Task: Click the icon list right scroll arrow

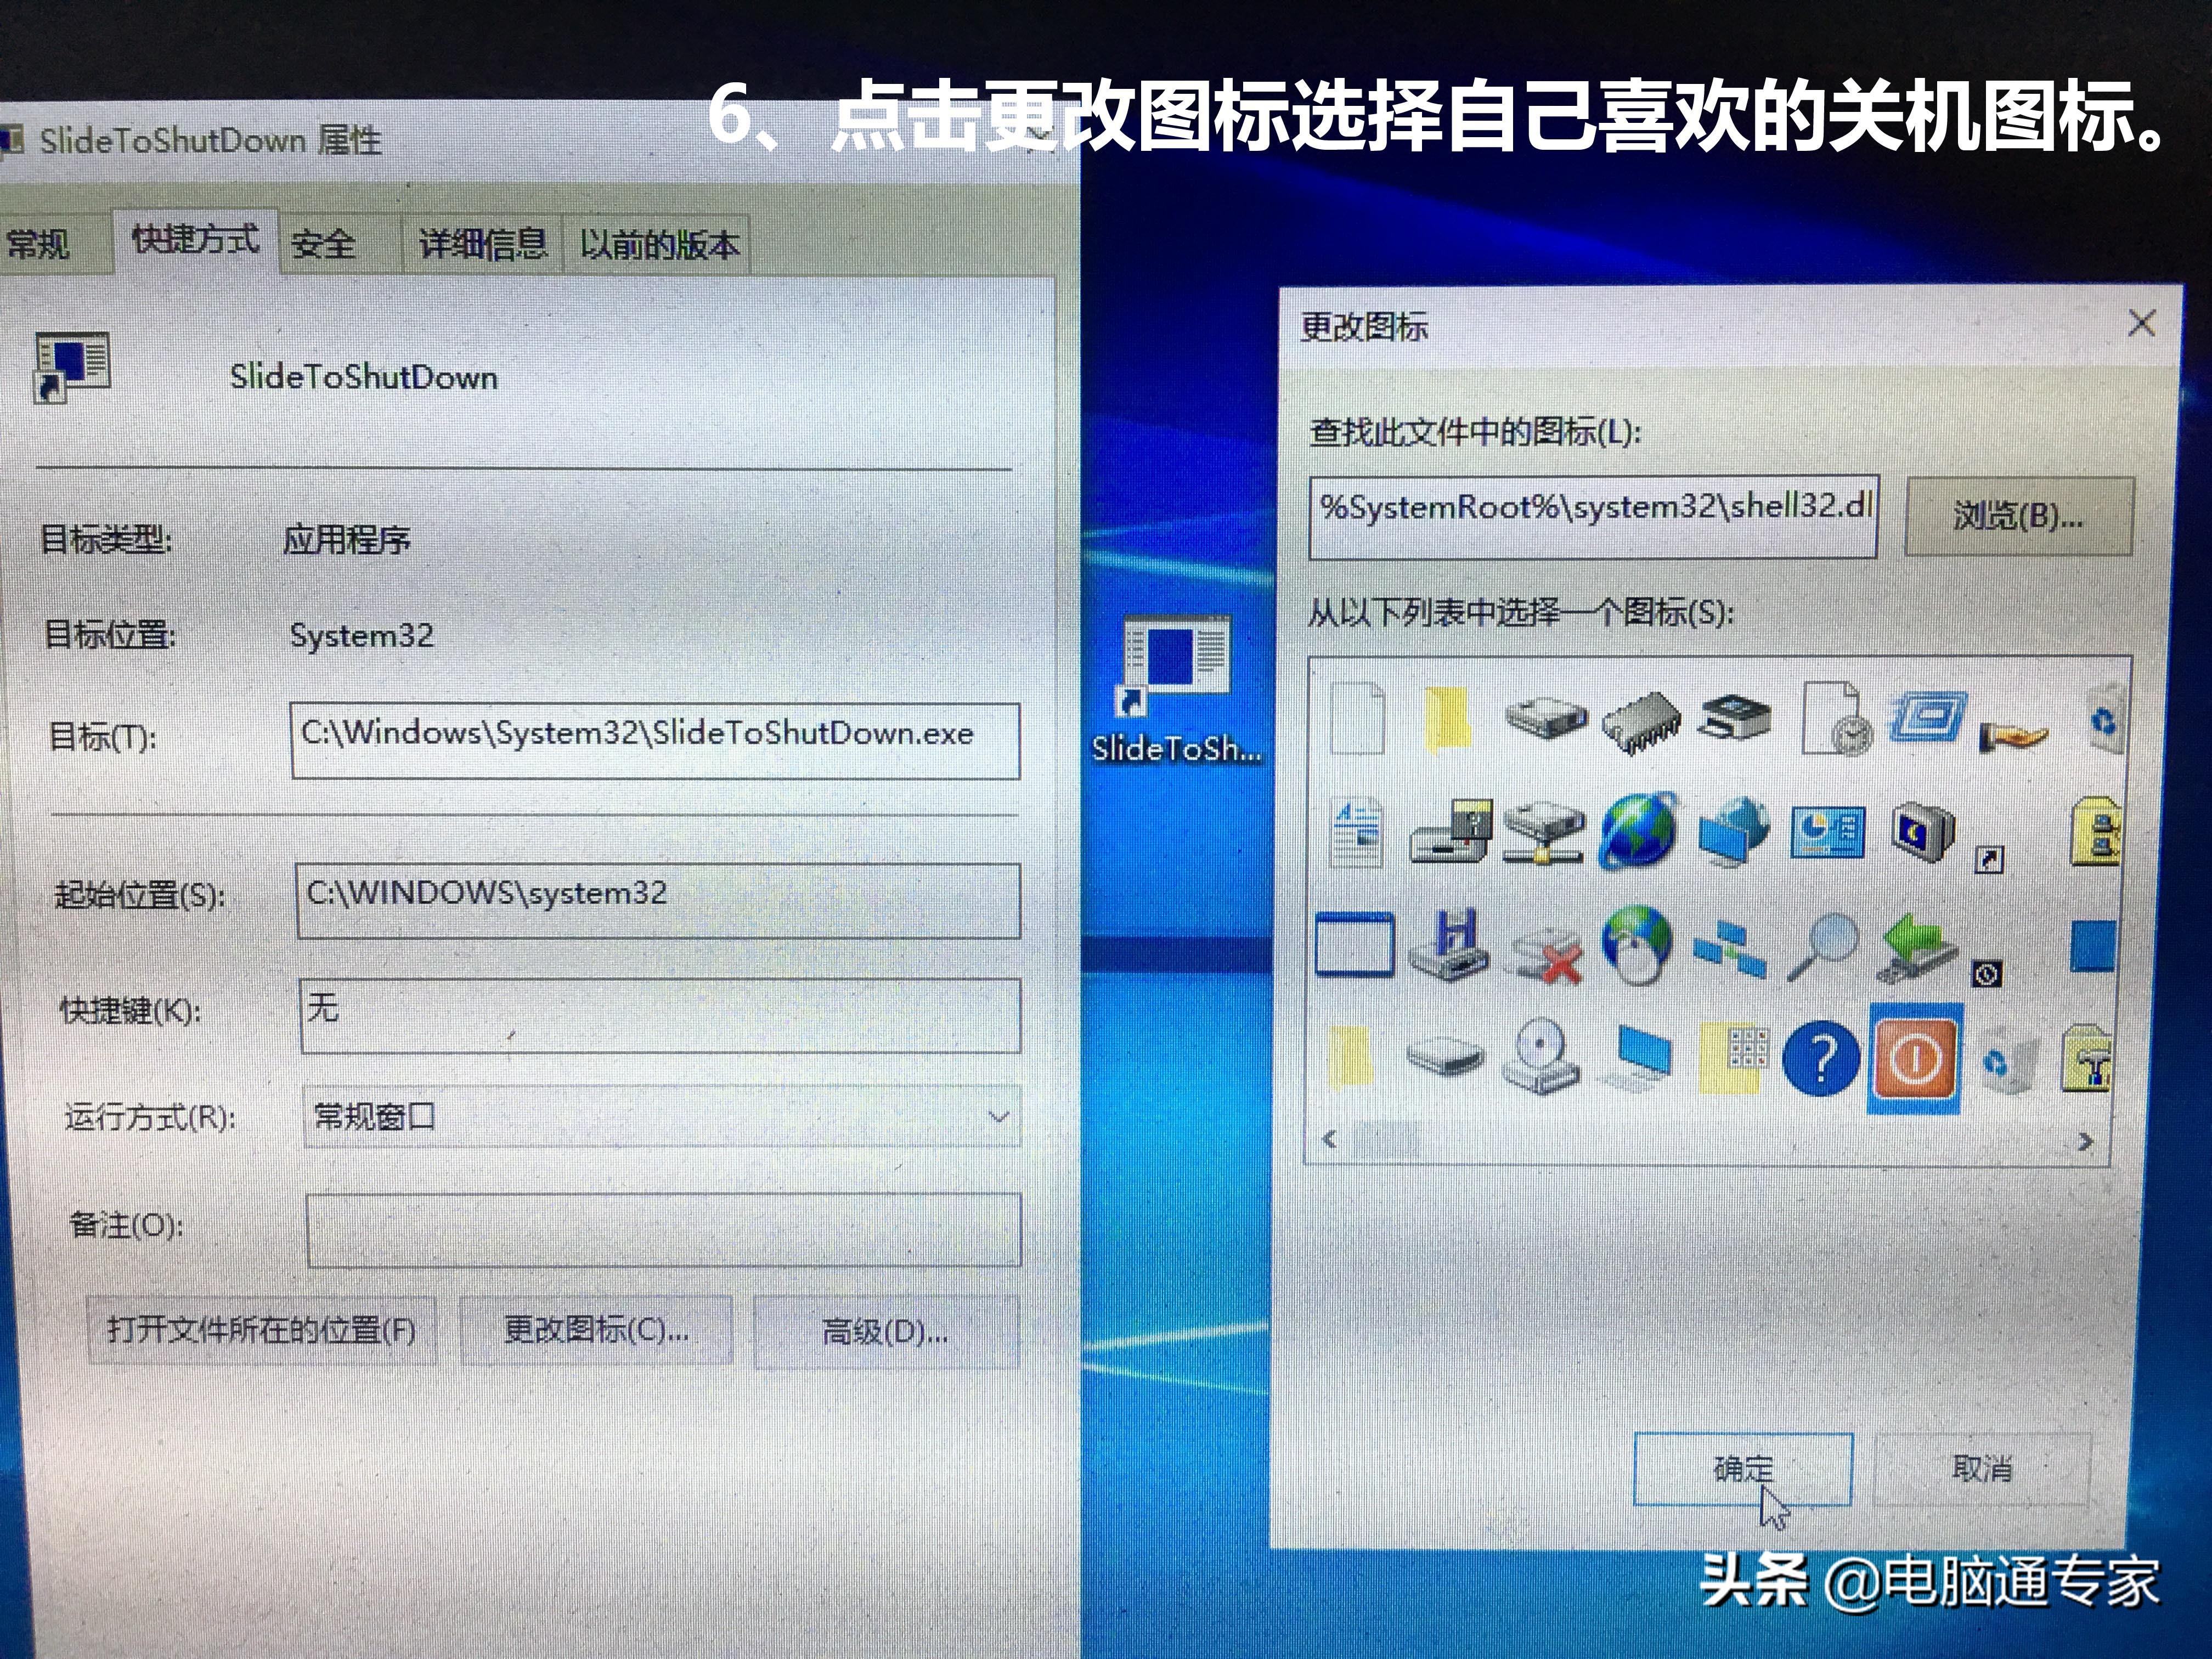Action: click(x=2085, y=1141)
